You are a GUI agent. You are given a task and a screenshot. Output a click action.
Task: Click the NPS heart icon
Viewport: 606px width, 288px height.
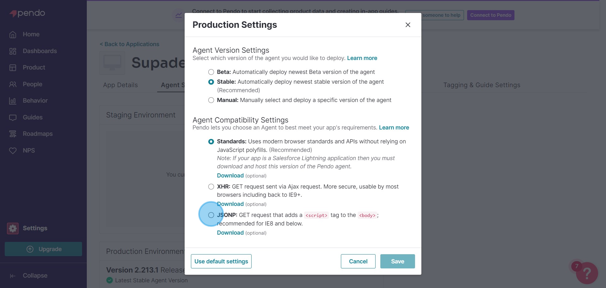(13, 151)
